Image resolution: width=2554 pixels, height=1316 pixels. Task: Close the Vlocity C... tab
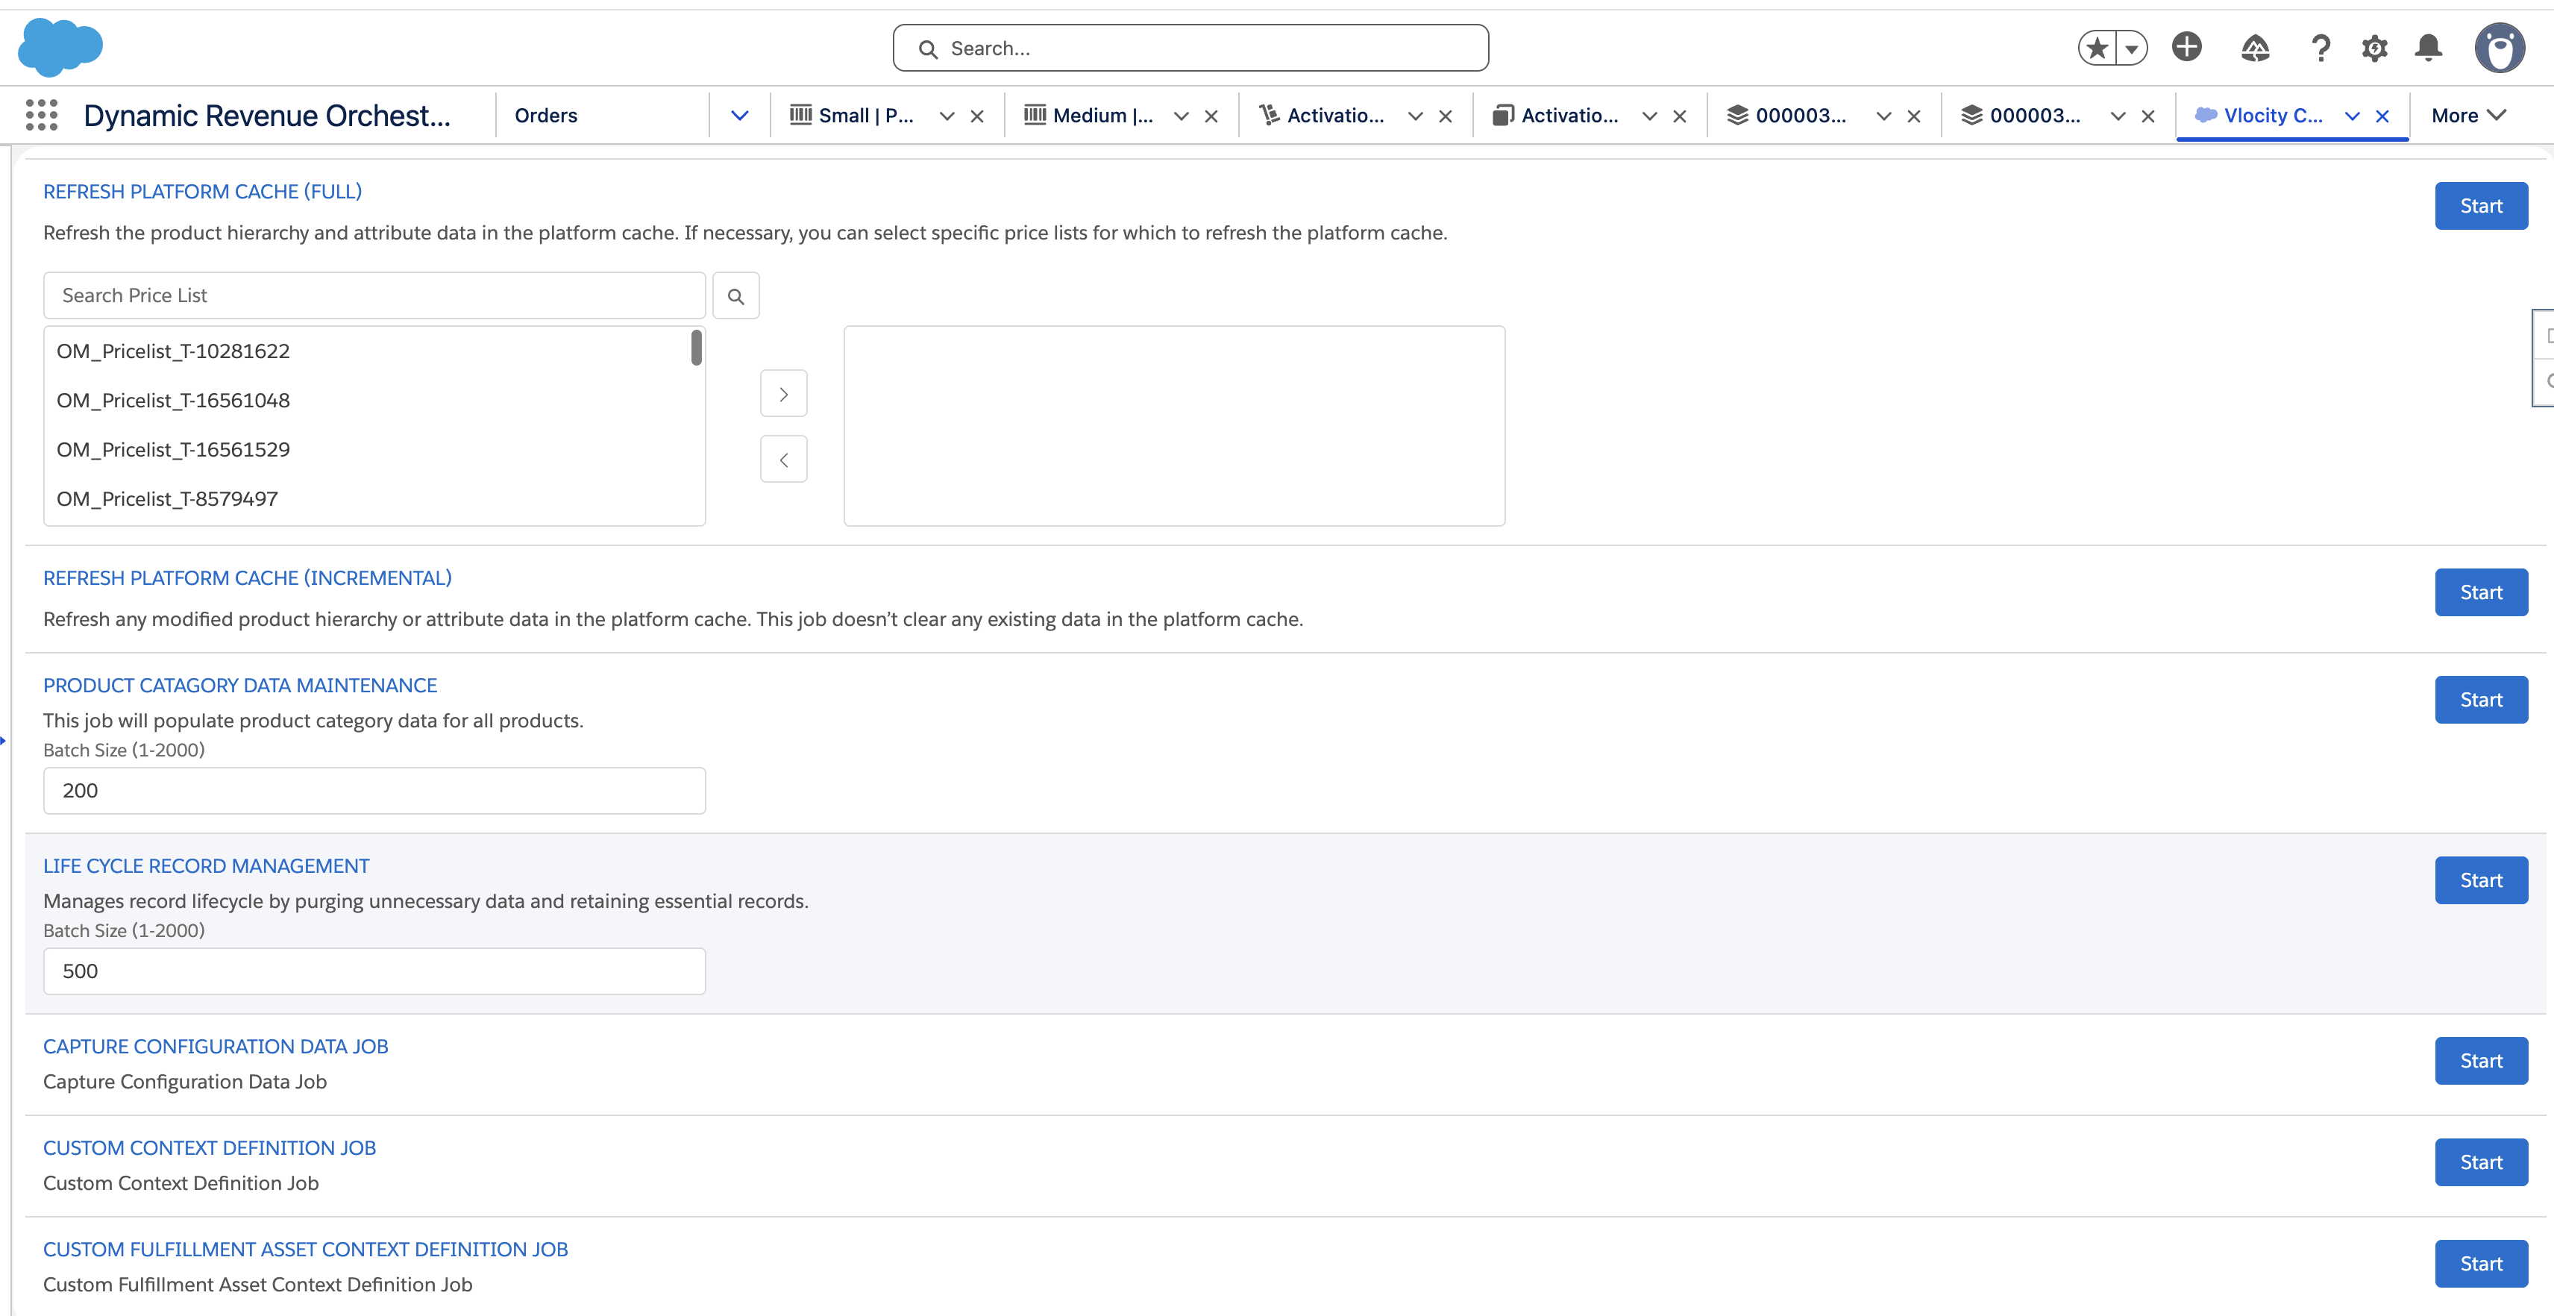[x=2382, y=116]
